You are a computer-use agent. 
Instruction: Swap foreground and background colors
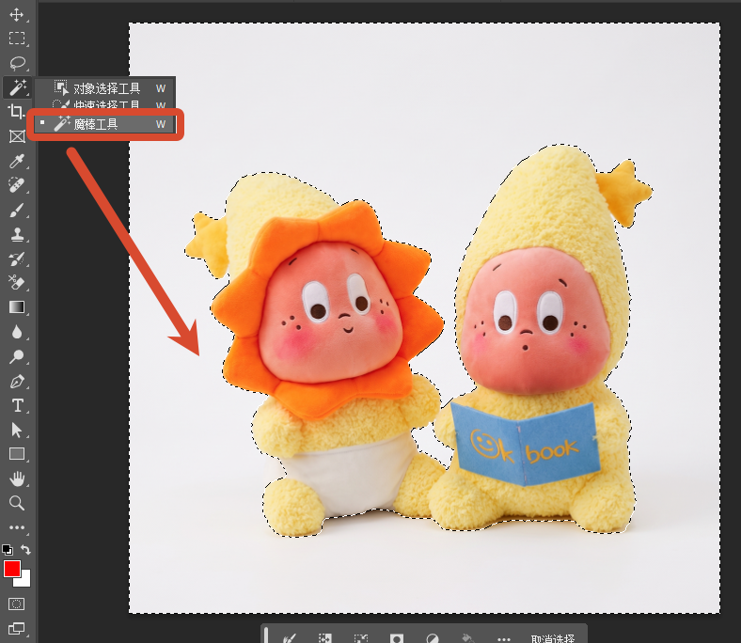(26, 549)
